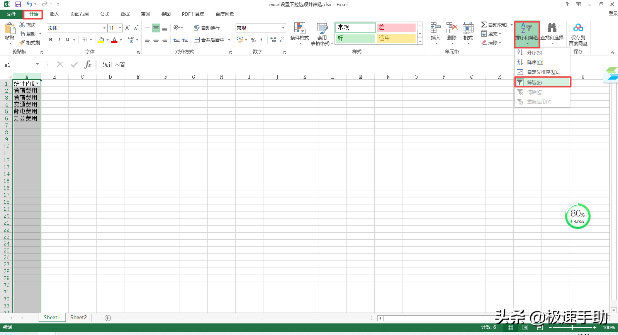
Task: Increase the font size
Action: click(x=127, y=28)
